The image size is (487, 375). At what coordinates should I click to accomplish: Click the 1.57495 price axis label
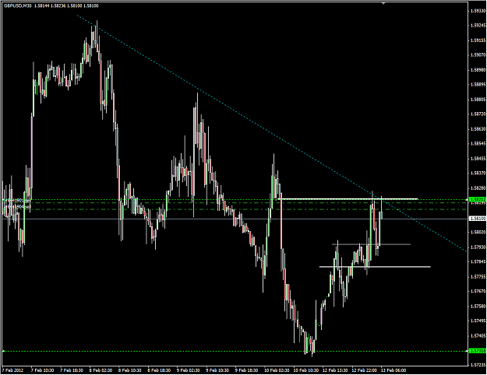[x=478, y=321]
